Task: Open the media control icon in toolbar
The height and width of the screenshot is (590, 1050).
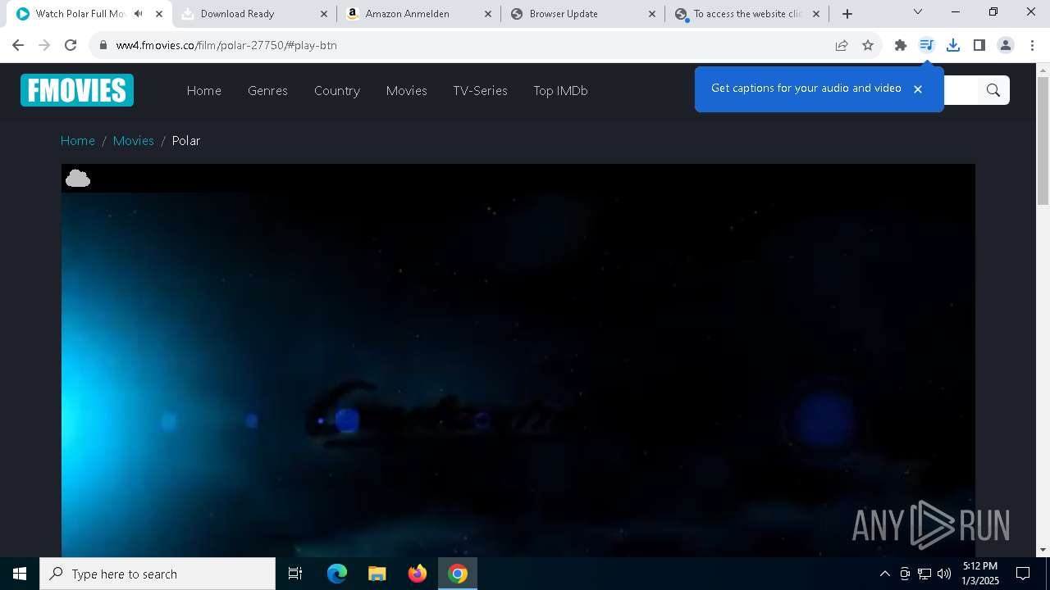Action: [x=927, y=45]
